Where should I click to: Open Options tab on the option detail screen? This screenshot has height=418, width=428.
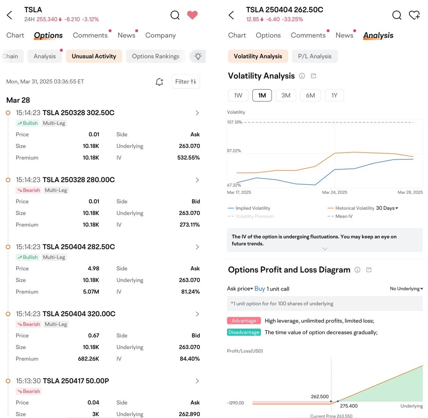pos(268,35)
